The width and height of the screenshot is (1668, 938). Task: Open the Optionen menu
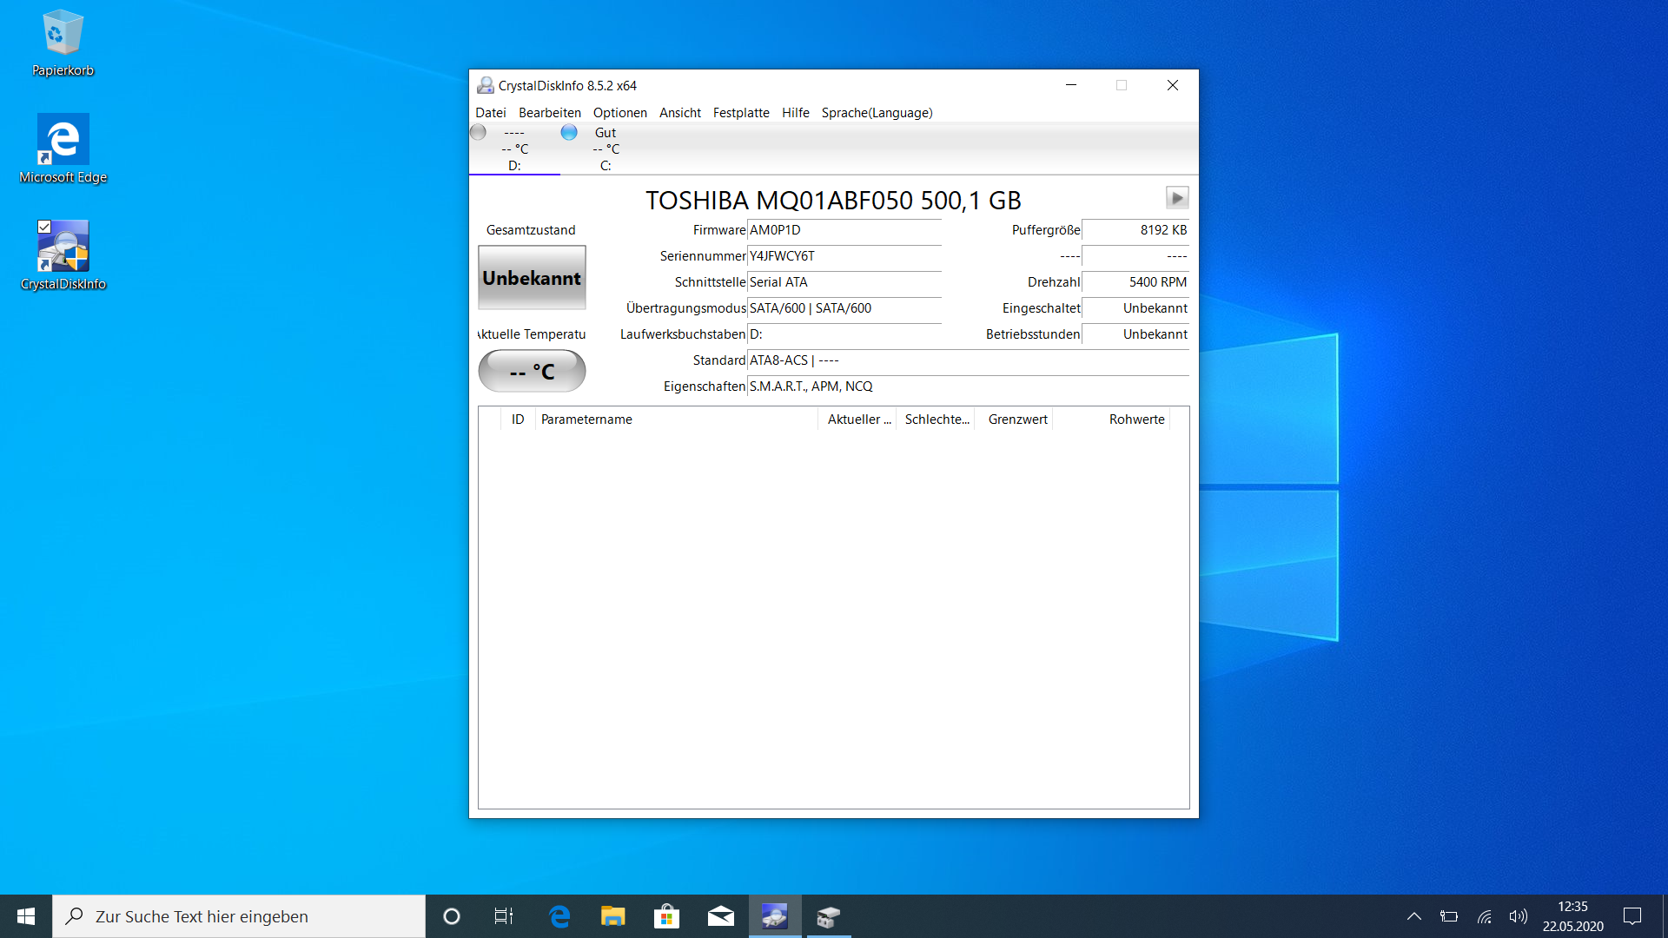pyautogui.click(x=619, y=113)
